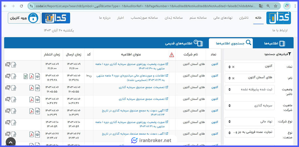Download Excel file for the 16:29:28 report row
This screenshot has height=147, width=299.
point(26,76)
